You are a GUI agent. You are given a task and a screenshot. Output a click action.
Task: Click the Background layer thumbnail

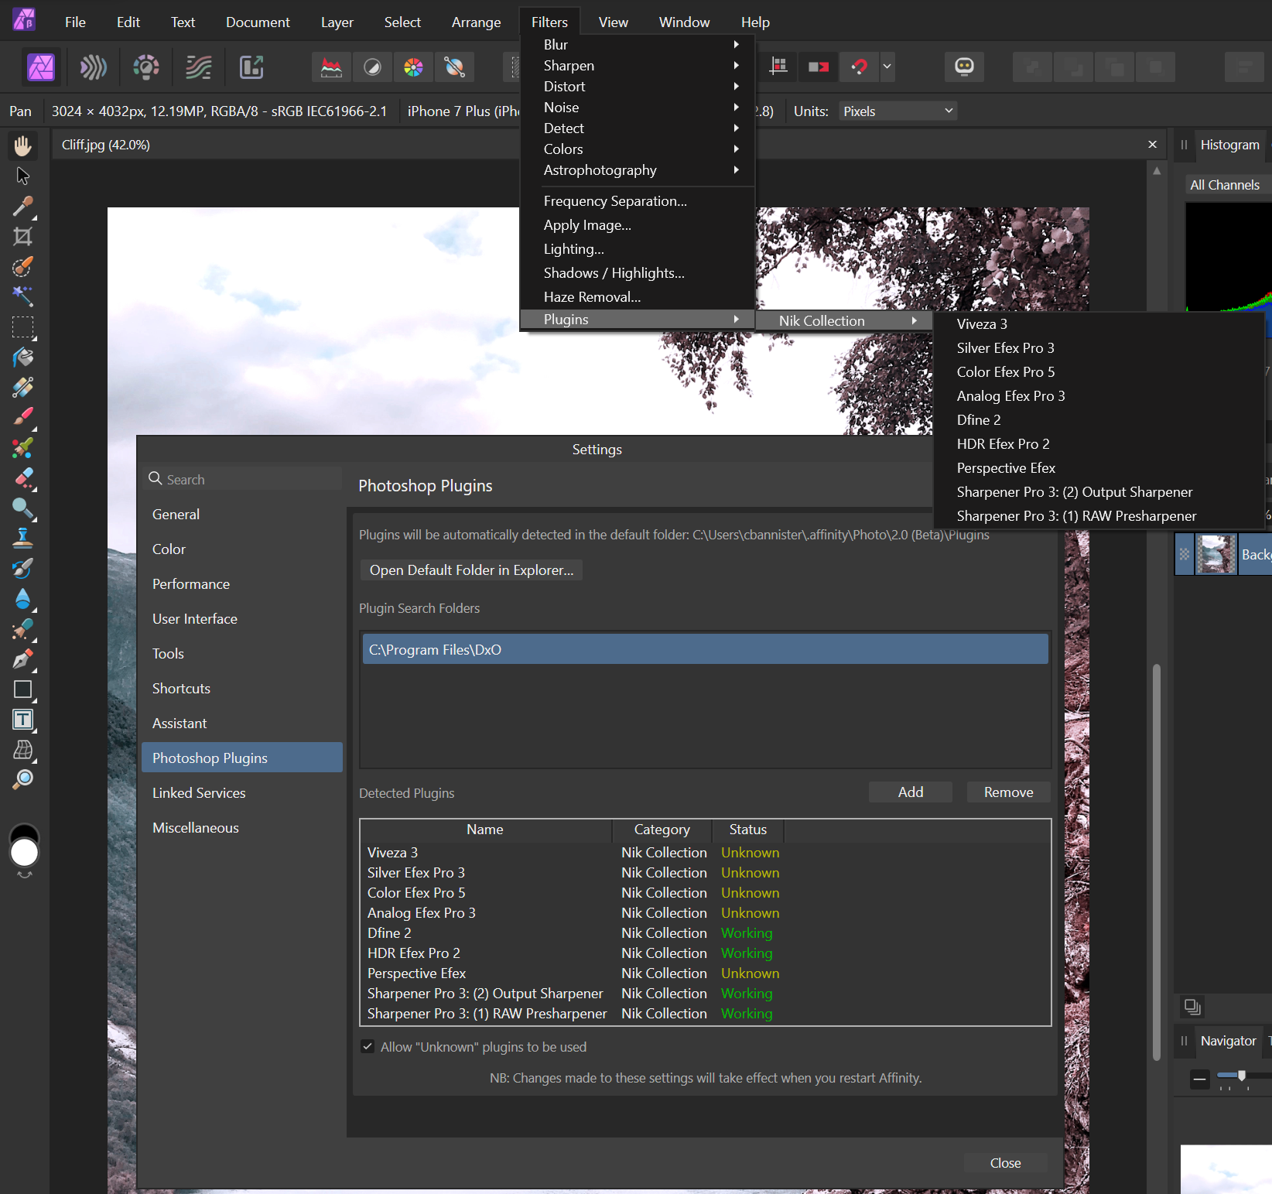[x=1216, y=555]
